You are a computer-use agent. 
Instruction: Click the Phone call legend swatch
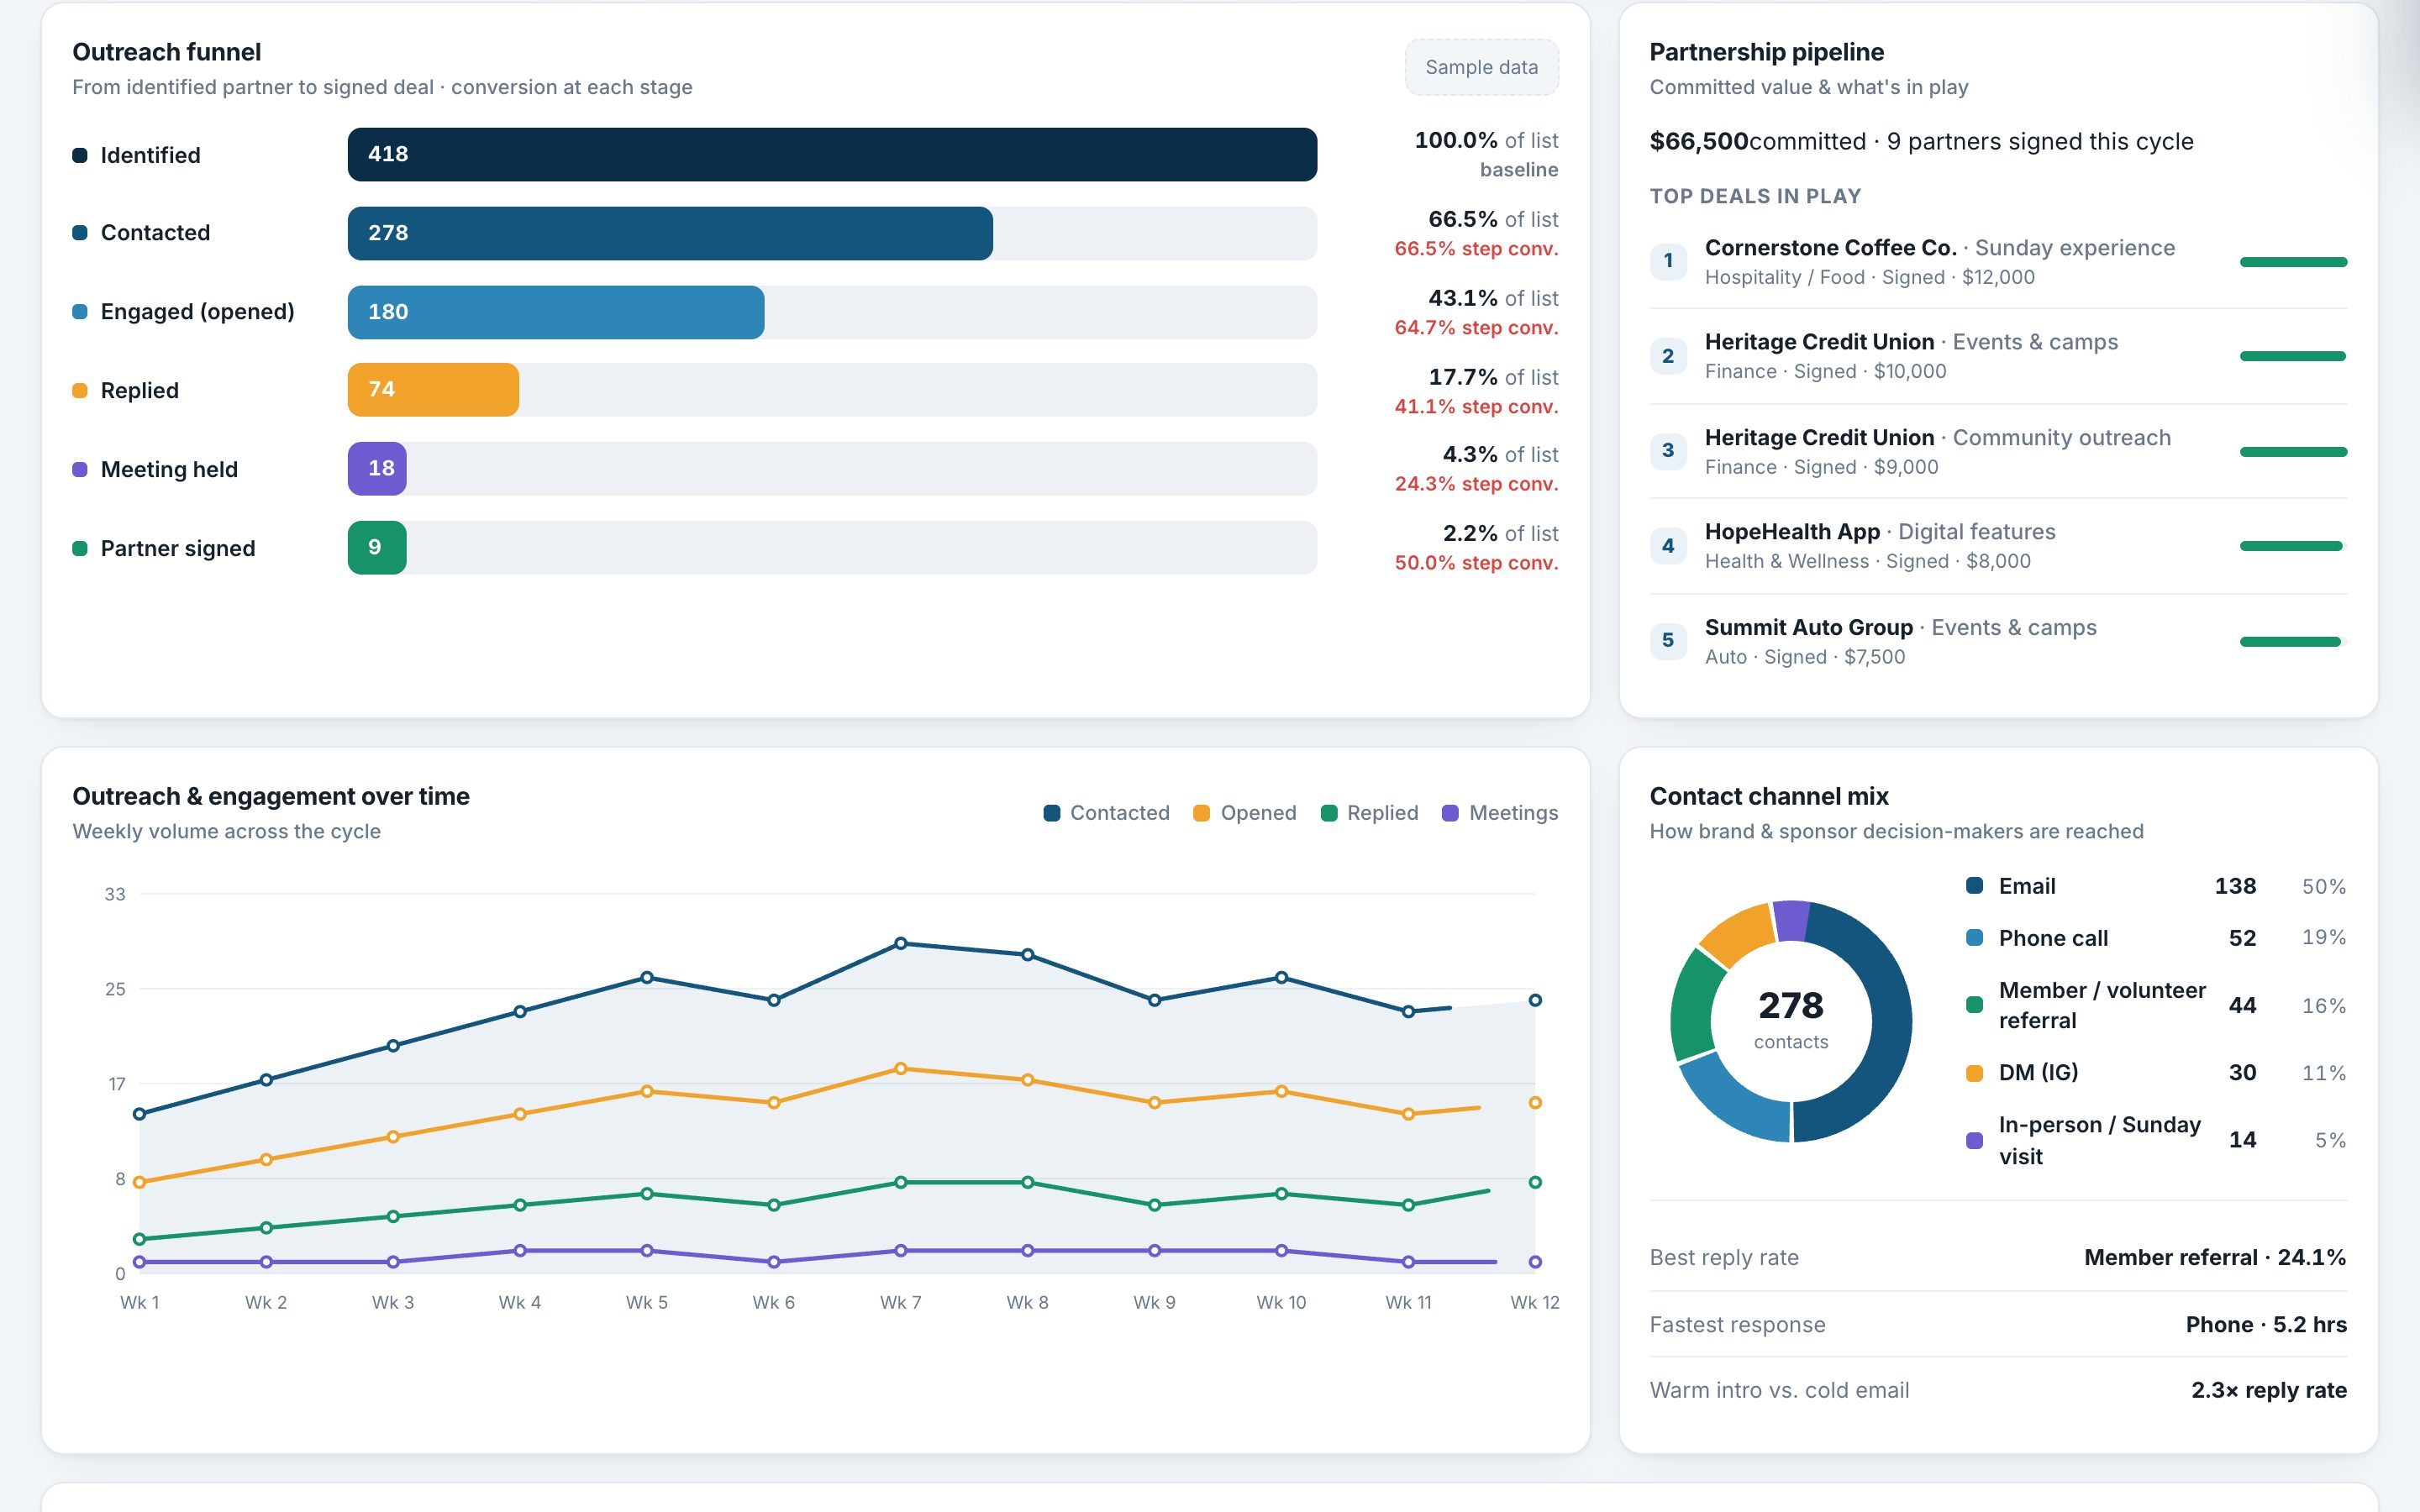pyautogui.click(x=1974, y=938)
